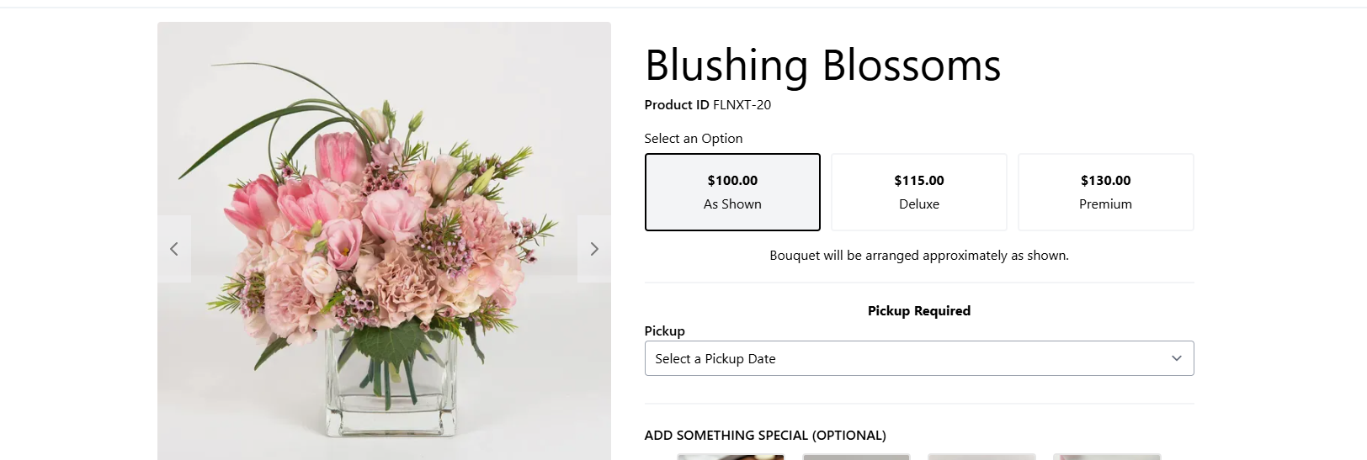Screen dimensions: 1367x460
Task: Advance to the next product photo
Action: (594, 249)
